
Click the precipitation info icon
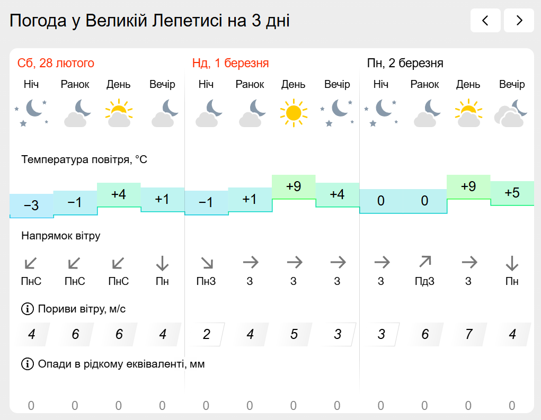click(26, 364)
